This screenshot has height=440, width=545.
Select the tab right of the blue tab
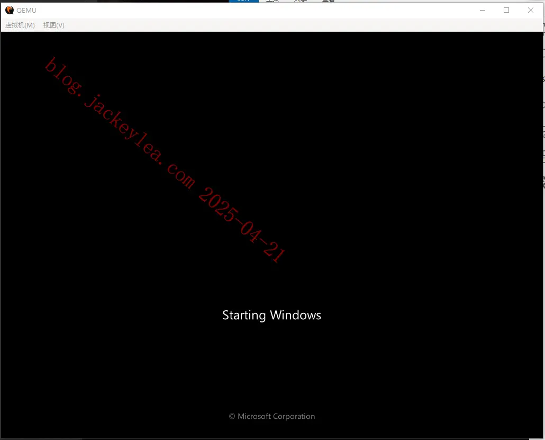pyautogui.click(x=272, y=1)
